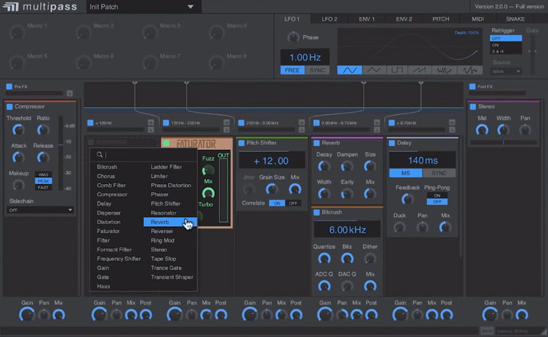
Task: Click the Faturator OUT level meter
Action: pos(223,190)
